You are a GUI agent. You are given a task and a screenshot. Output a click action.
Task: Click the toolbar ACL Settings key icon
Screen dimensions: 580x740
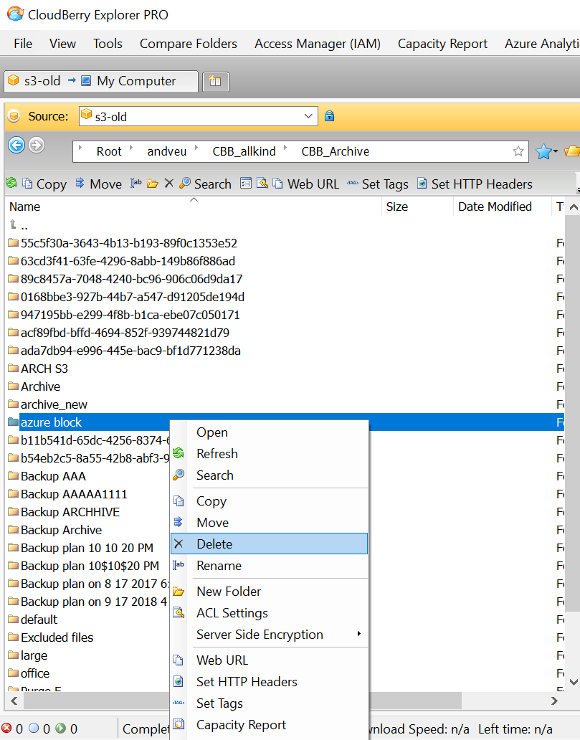[x=262, y=183]
